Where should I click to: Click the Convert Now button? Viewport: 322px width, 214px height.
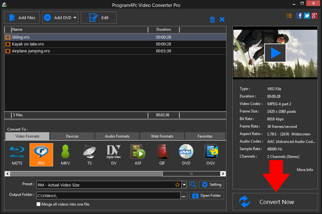[x=275, y=202]
